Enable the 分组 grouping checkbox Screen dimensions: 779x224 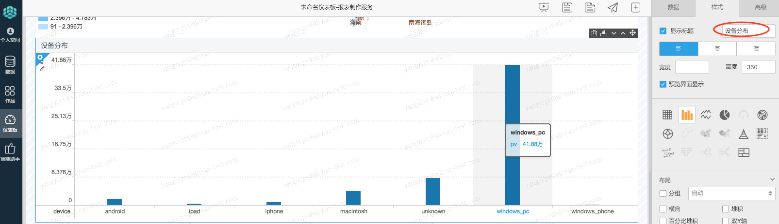coord(663,194)
